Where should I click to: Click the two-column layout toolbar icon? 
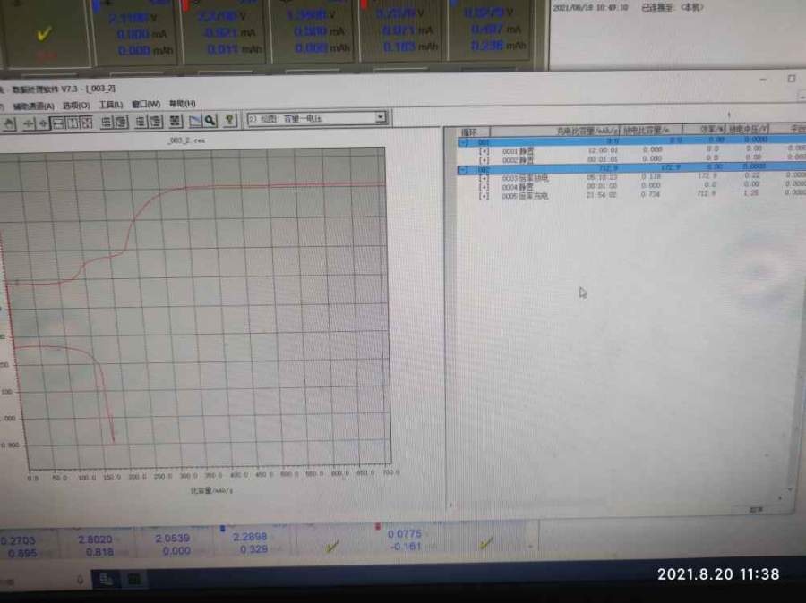73,123
